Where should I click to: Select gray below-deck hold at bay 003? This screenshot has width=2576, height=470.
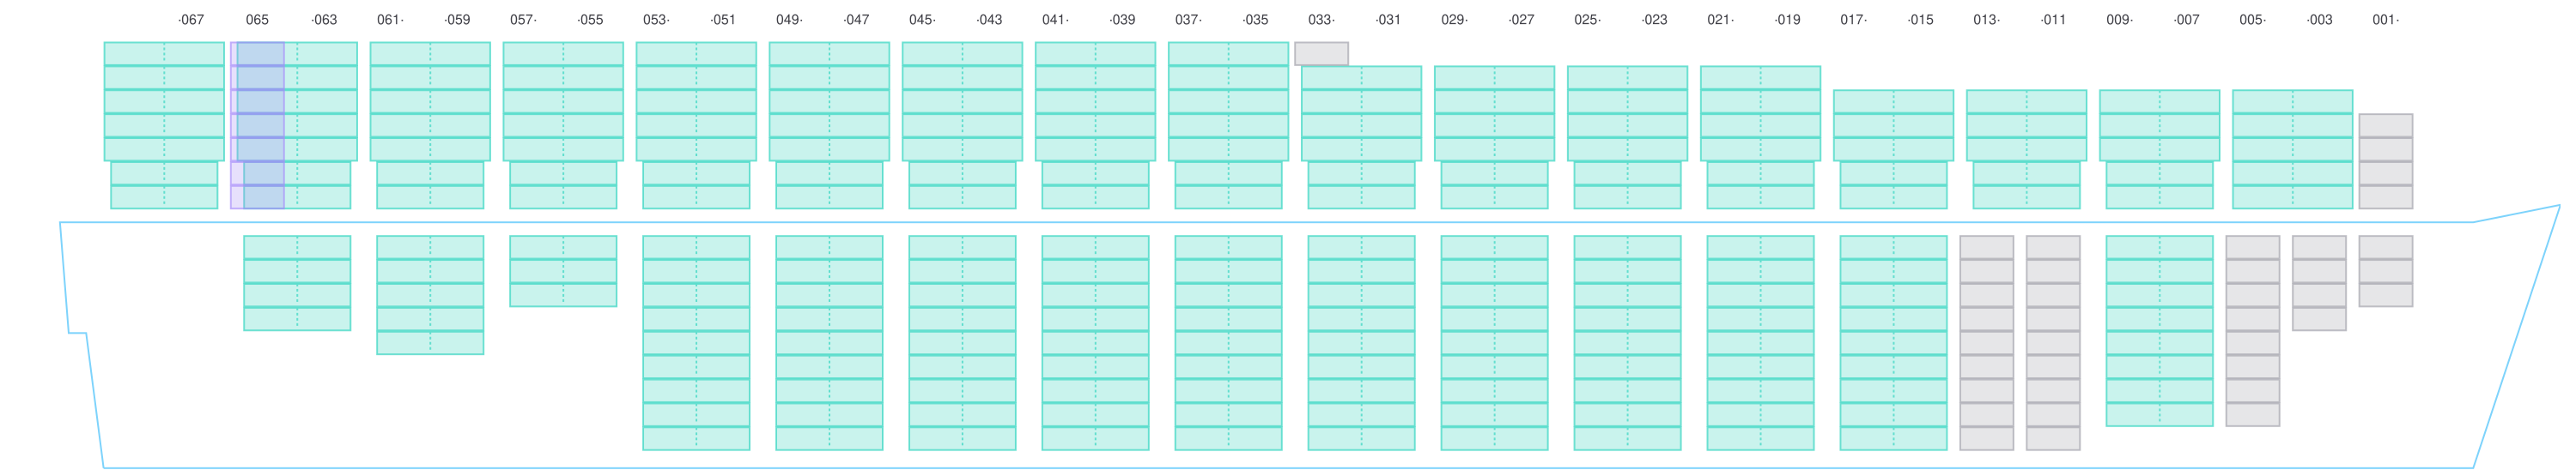[2319, 282]
